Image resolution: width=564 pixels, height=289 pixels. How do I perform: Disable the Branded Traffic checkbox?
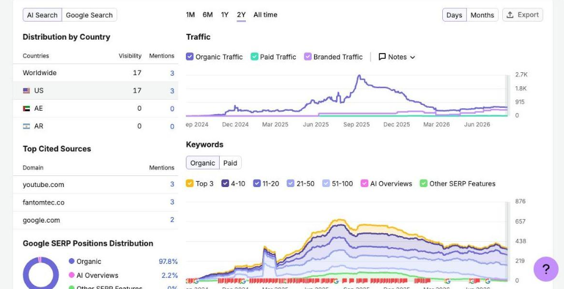click(308, 57)
